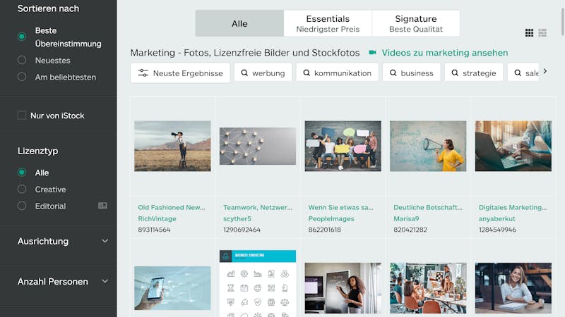Open the Neuste Ergebnisse sort dropdown
This screenshot has height=317, width=565.
[180, 73]
